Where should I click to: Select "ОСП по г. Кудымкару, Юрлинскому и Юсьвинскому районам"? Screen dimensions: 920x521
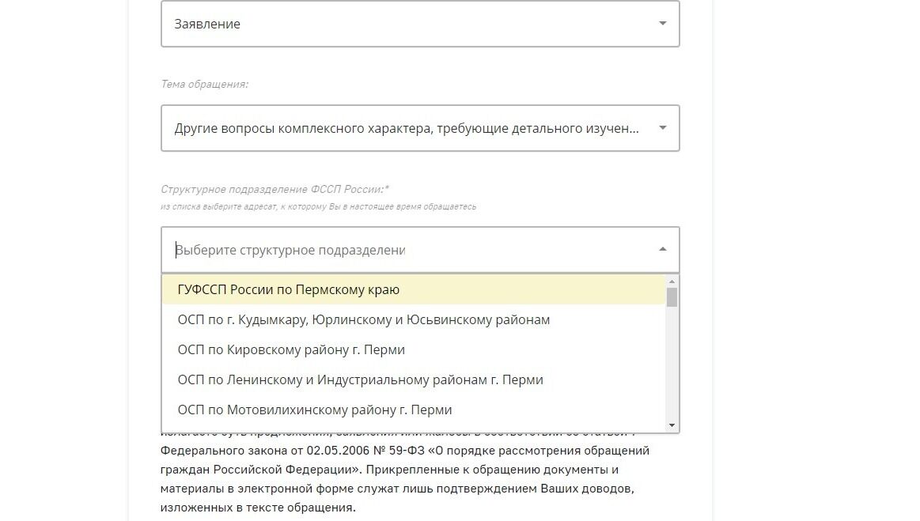click(x=414, y=319)
